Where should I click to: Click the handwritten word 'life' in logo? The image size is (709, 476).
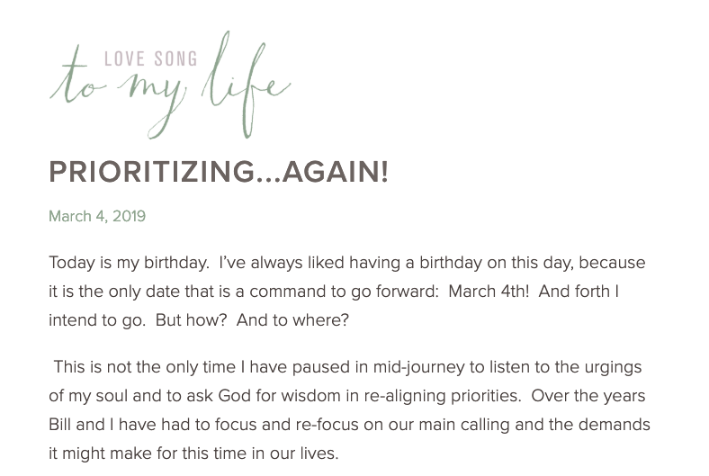(x=244, y=83)
